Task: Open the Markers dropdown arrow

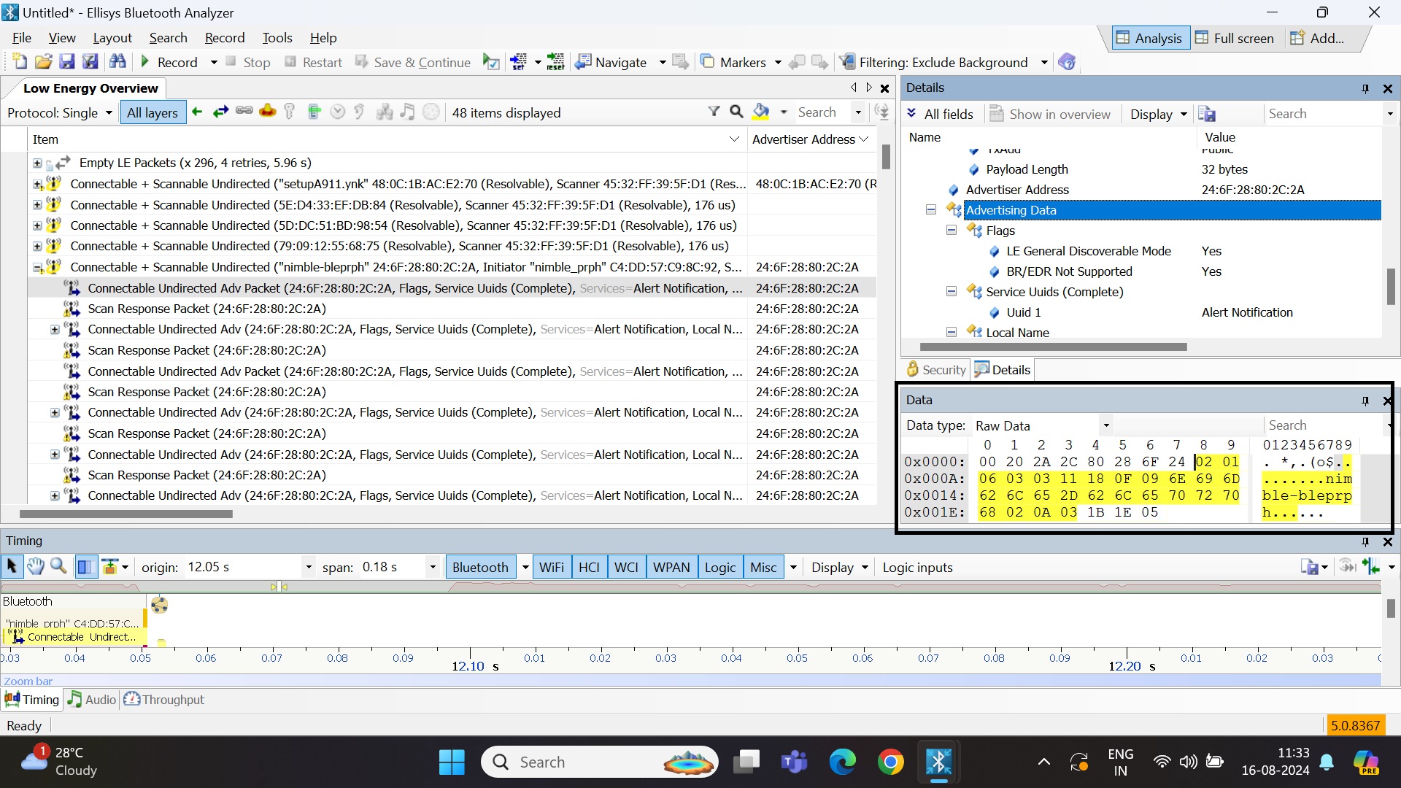Action: click(778, 63)
